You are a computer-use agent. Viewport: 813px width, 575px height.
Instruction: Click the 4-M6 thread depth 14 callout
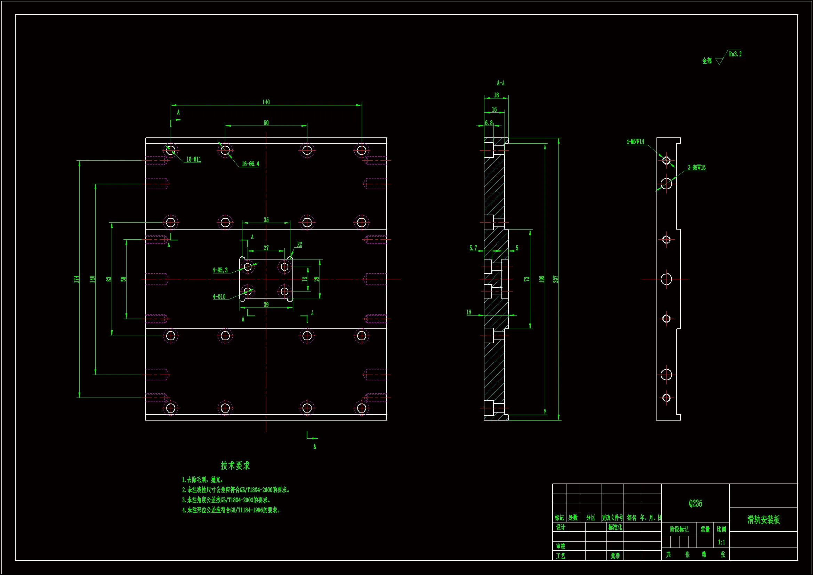pos(635,142)
